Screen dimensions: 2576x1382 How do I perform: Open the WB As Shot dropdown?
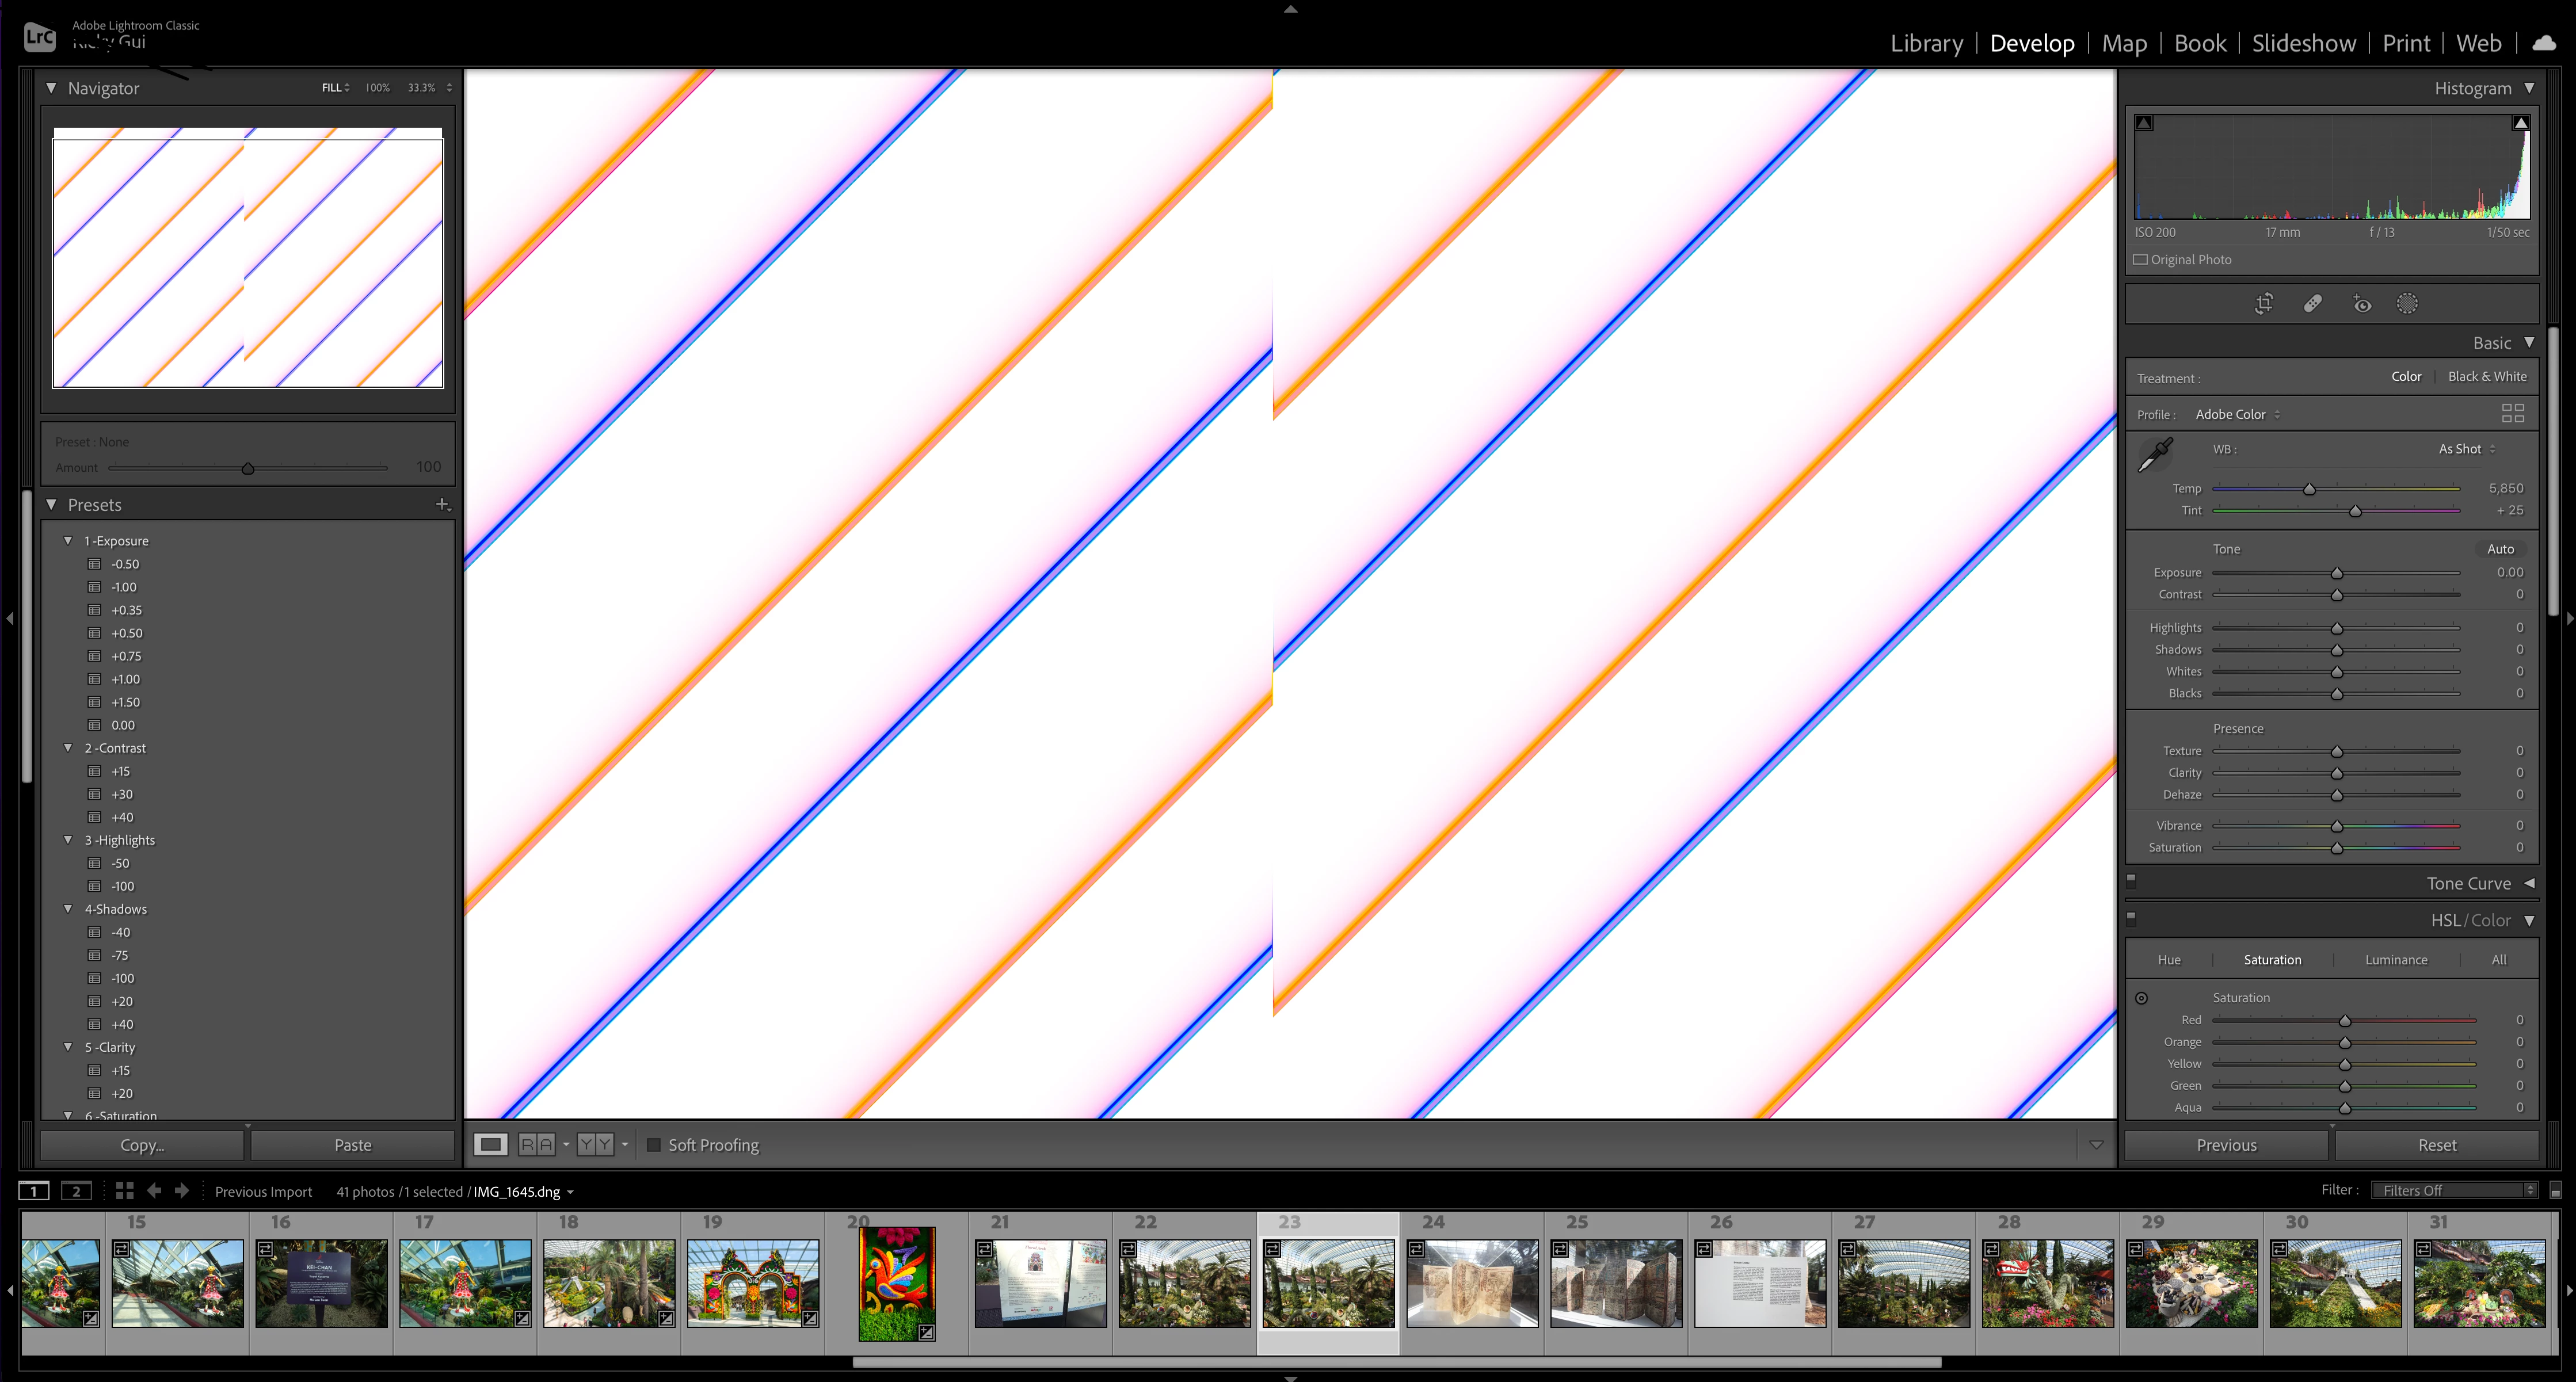(x=2466, y=449)
